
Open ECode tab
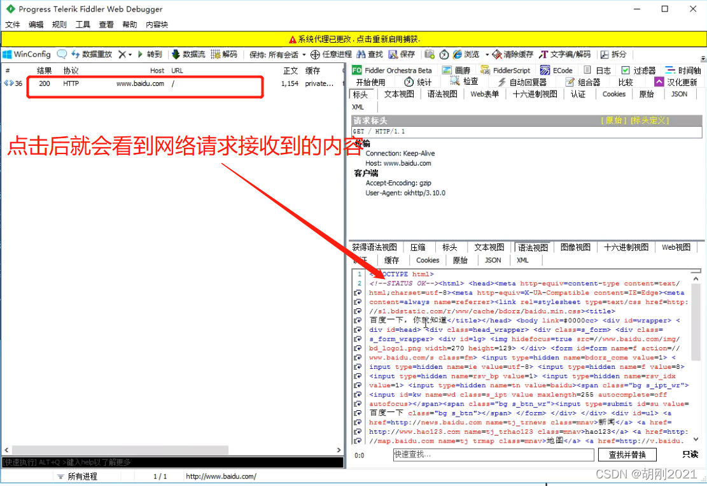[x=556, y=71]
